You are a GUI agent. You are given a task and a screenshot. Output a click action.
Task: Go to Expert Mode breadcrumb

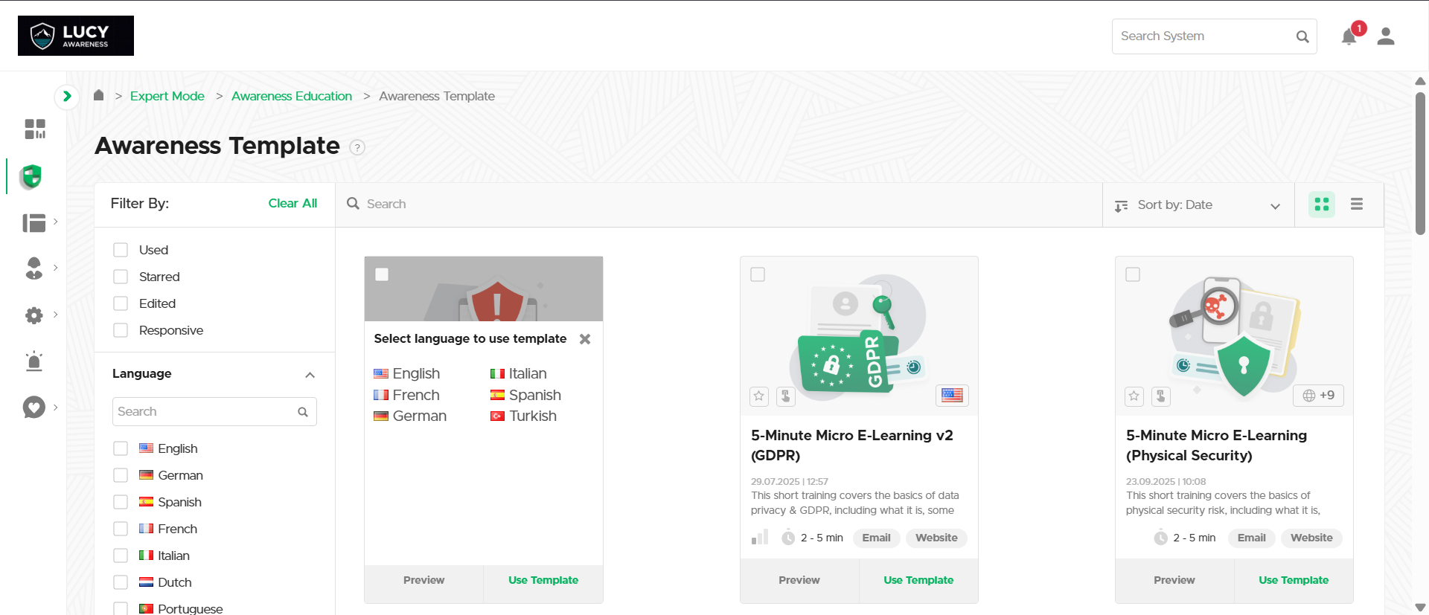(x=167, y=96)
